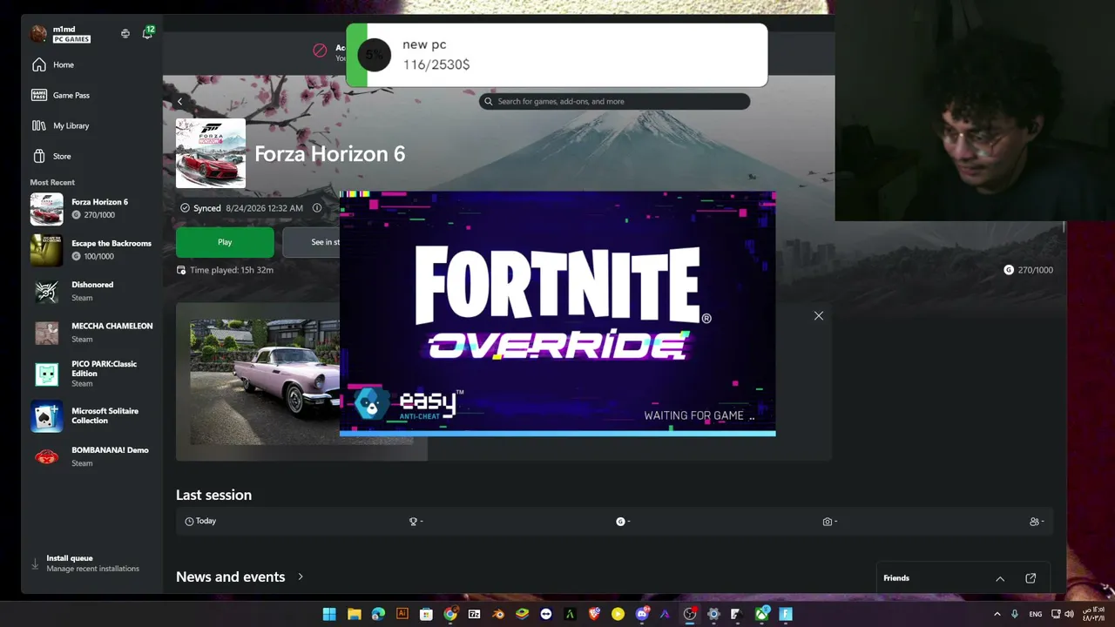Click the Friends panel label
1115x627 pixels.
click(896, 578)
